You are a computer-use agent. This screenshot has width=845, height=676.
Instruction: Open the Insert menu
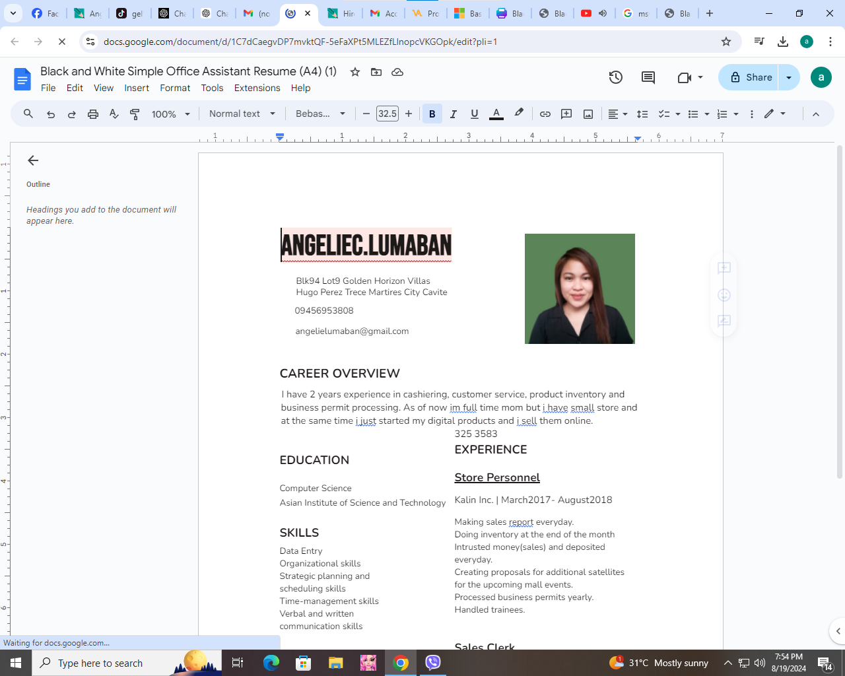(137, 88)
